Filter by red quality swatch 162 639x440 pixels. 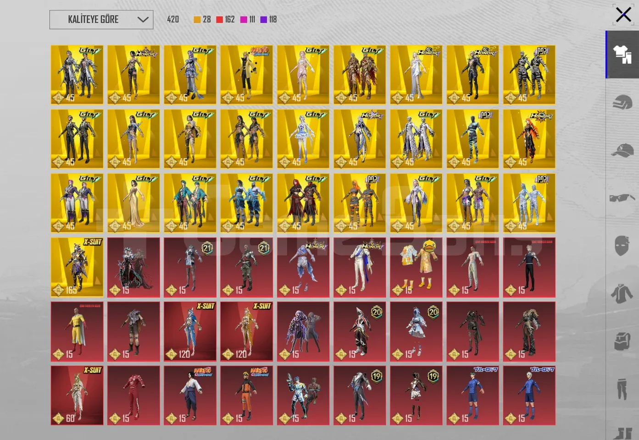click(x=225, y=19)
